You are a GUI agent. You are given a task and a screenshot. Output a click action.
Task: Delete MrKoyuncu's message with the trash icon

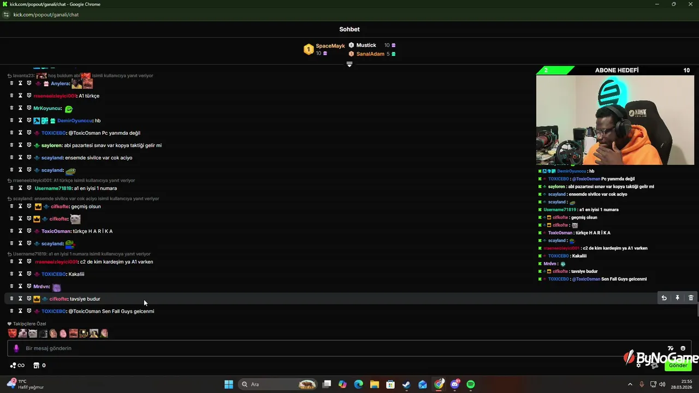(11, 108)
